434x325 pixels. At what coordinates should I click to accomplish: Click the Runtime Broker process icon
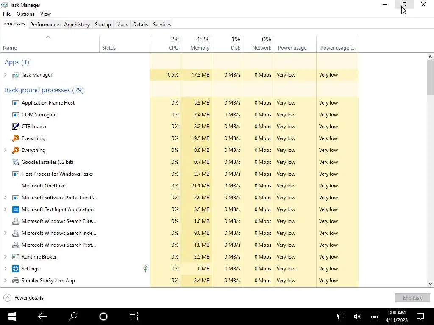pyautogui.click(x=16, y=257)
